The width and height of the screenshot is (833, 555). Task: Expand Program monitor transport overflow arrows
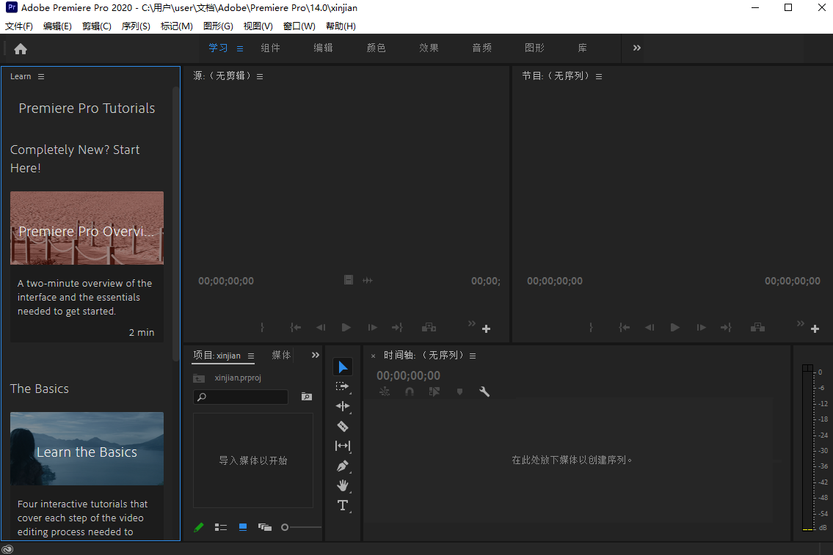(801, 323)
